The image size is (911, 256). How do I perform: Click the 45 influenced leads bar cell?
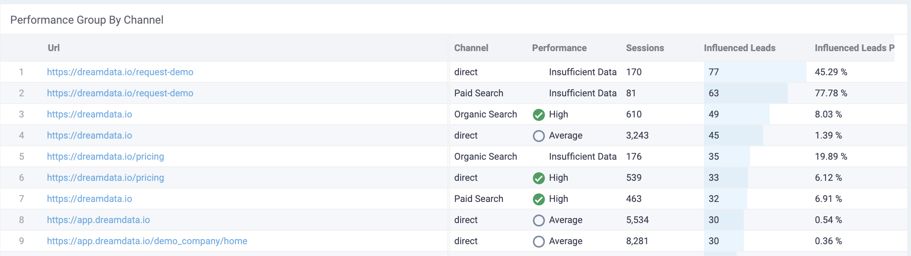click(734, 135)
